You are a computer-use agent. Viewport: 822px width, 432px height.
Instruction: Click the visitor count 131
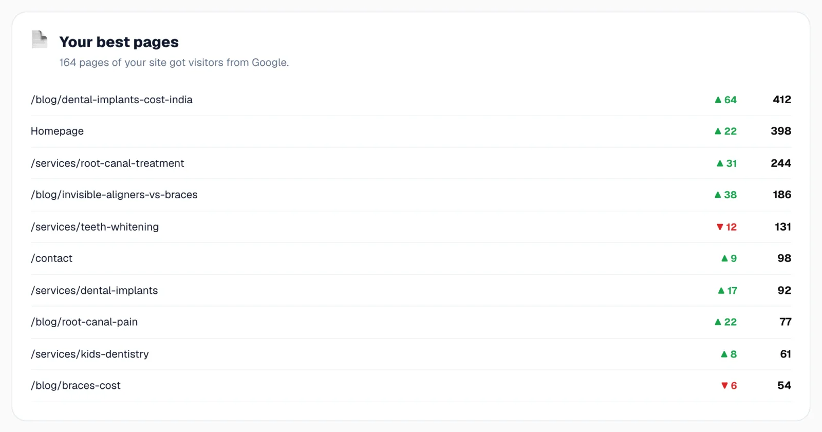pyautogui.click(x=783, y=227)
